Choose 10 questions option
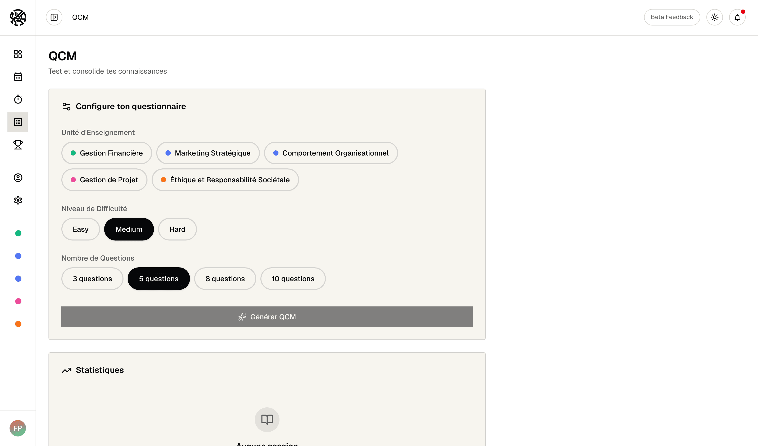The image size is (758, 446). (x=293, y=279)
